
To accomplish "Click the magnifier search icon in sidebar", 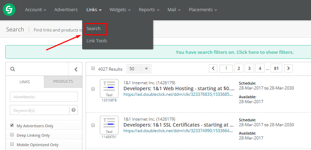I will click(13, 69).
